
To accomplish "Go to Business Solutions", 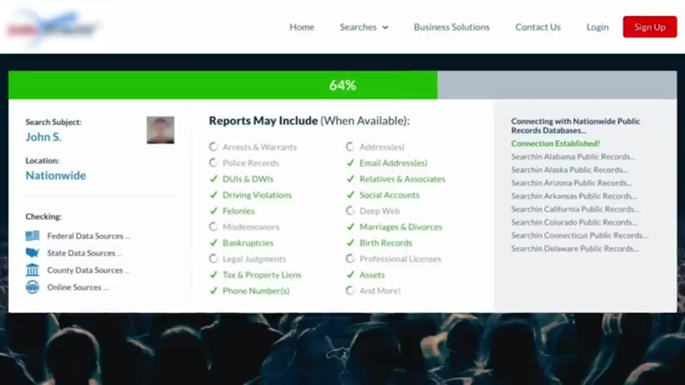I will (x=452, y=27).
